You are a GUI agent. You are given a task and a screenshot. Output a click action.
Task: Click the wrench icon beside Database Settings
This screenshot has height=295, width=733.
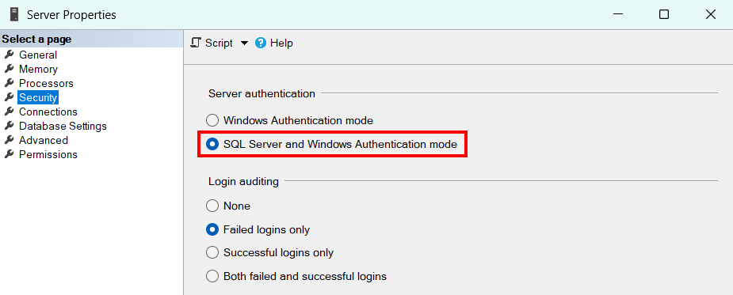coord(9,126)
